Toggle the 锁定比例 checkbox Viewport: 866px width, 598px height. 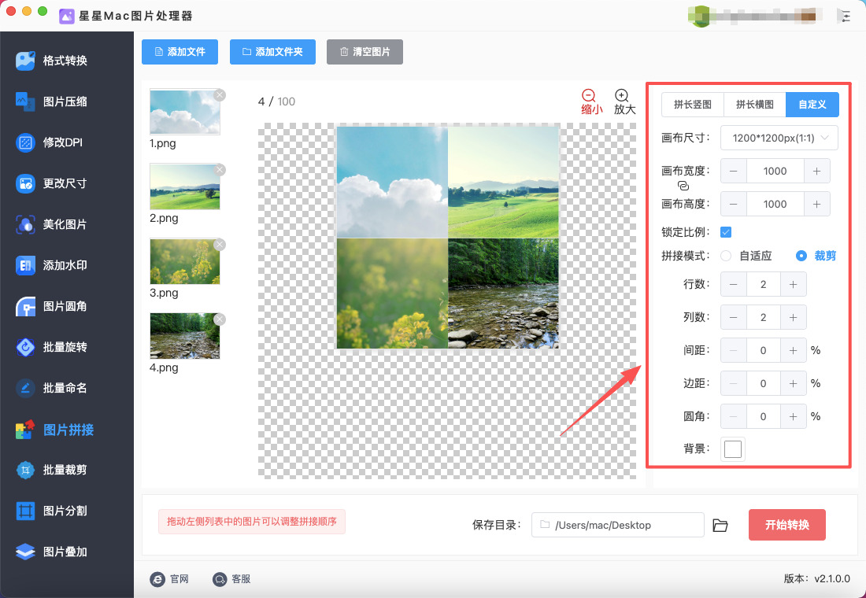pos(726,232)
